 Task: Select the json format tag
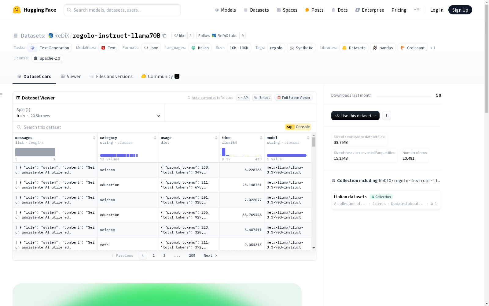click(151, 48)
